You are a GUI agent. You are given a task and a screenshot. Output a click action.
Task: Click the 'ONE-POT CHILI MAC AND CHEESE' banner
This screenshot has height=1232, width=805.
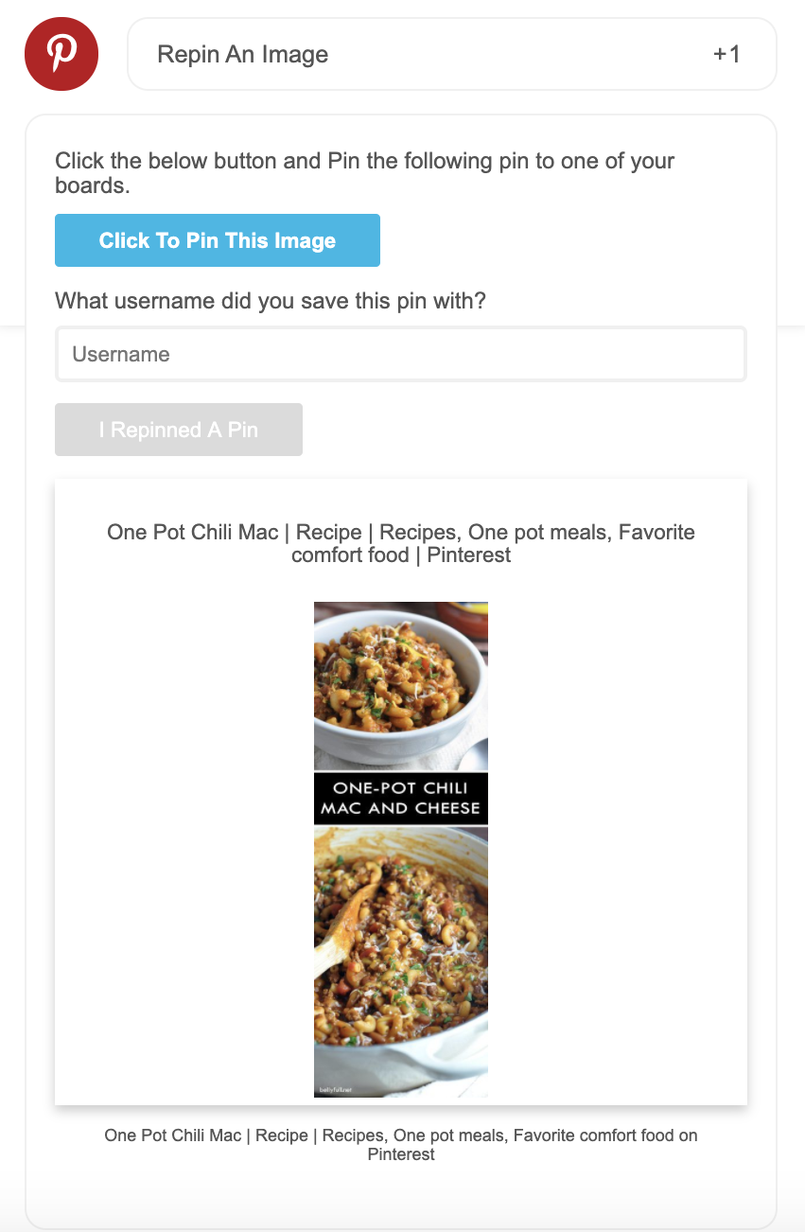click(x=400, y=800)
